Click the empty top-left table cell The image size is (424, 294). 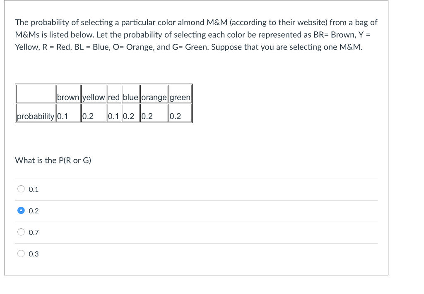pos(35,93)
